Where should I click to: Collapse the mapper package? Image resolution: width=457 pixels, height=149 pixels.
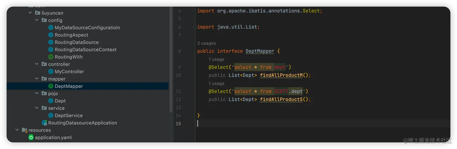tap(37, 79)
